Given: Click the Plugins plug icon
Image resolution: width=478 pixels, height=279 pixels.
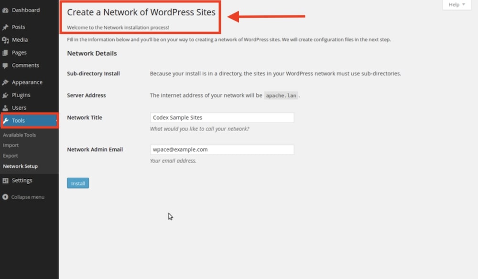Looking at the screenshot, I should (5, 95).
